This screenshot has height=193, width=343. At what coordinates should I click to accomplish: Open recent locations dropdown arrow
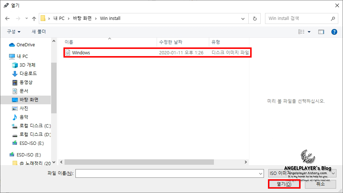pos(26,18)
